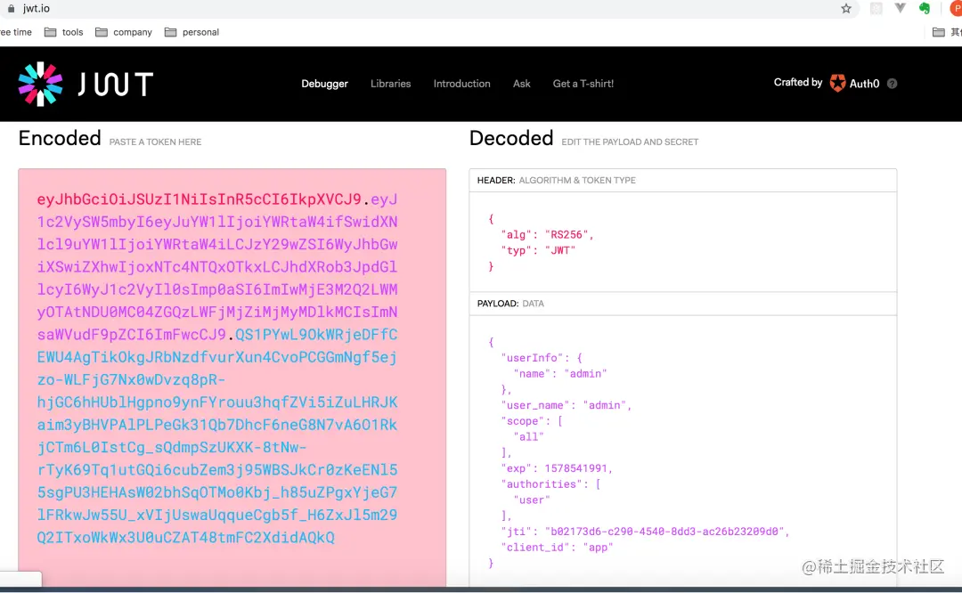This screenshot has height=593, width=962.
Task: Click the Encoded heading
Action: click(60, 138)
